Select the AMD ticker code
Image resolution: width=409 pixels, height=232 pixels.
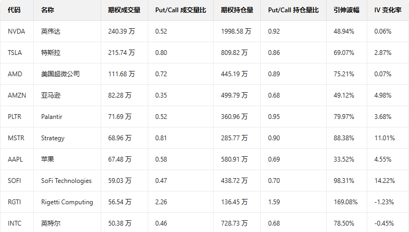tap(15, 74)
